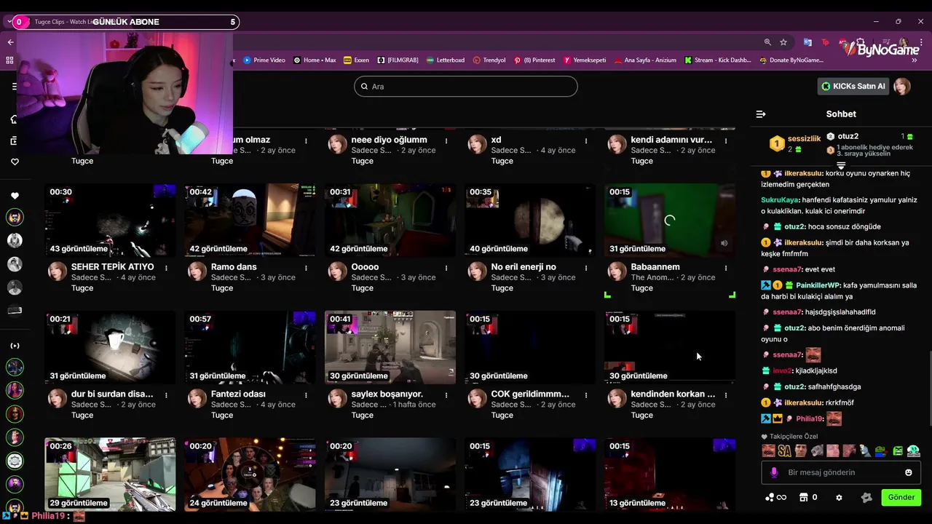Play the Ramo dans clip thumbnail
The height and width of the screenshot is (524, 932).
[250, 220]
